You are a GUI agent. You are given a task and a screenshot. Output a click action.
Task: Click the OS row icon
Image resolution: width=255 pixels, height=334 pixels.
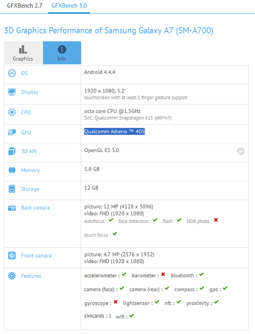coord(12,73)
